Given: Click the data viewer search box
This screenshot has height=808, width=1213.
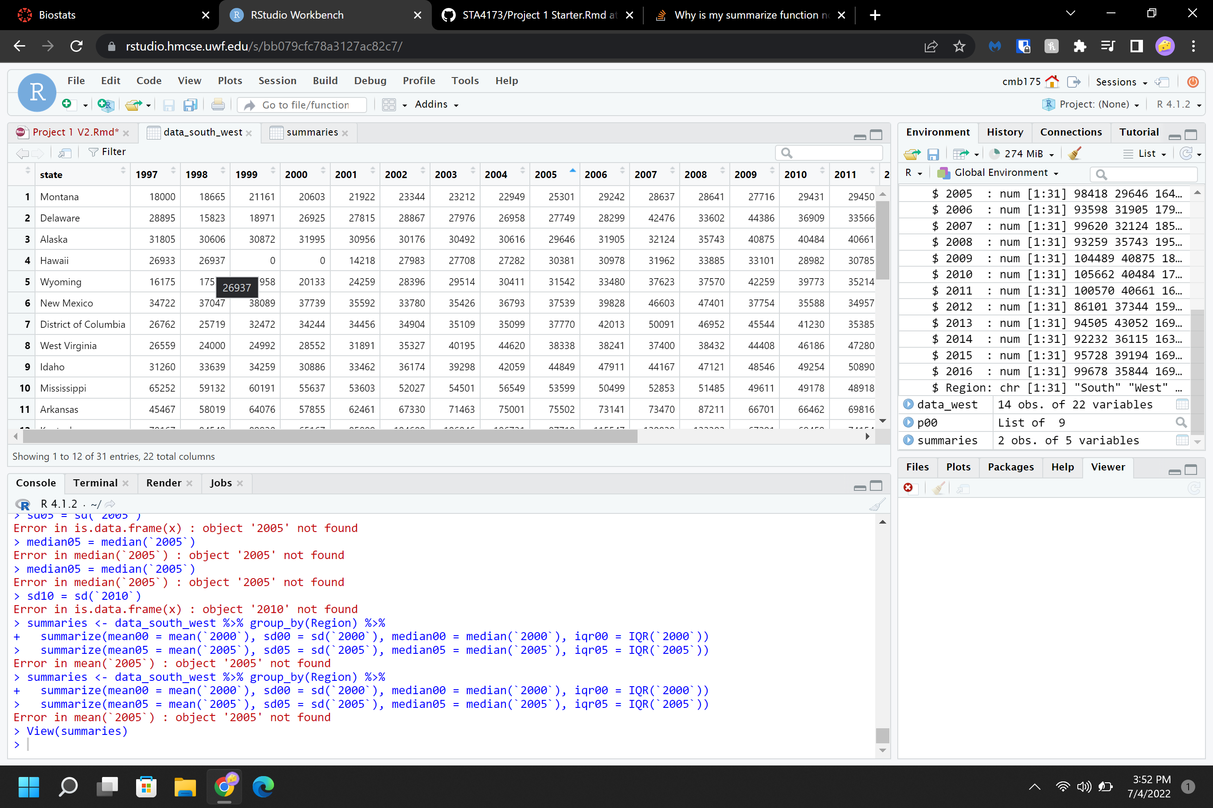Looking at the screenshot, I should coord(829,152).
